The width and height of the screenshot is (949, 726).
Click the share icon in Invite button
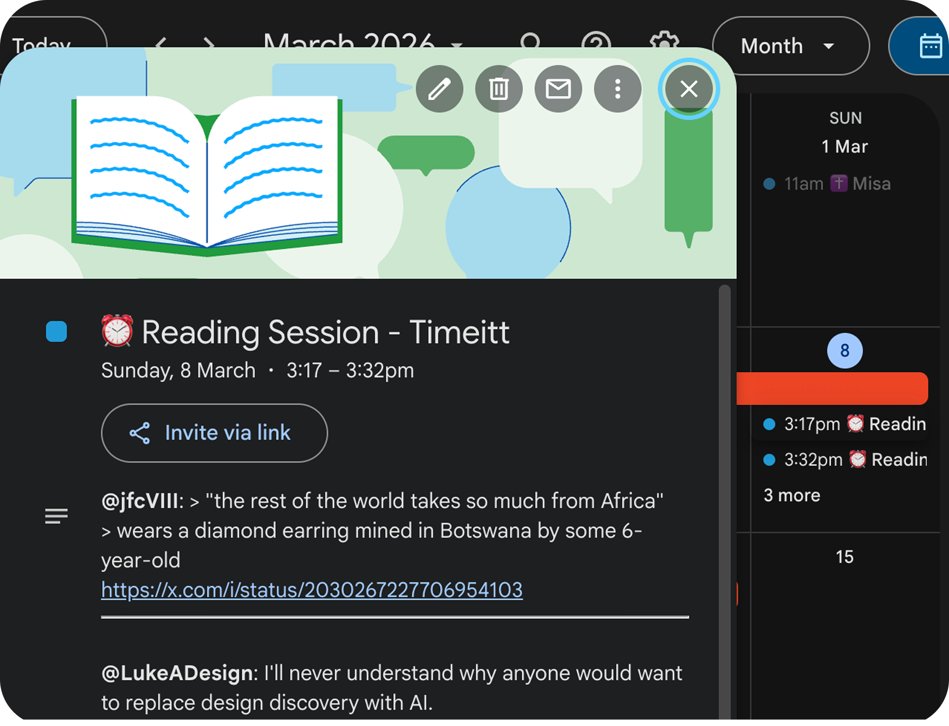[x=140, y=433]
